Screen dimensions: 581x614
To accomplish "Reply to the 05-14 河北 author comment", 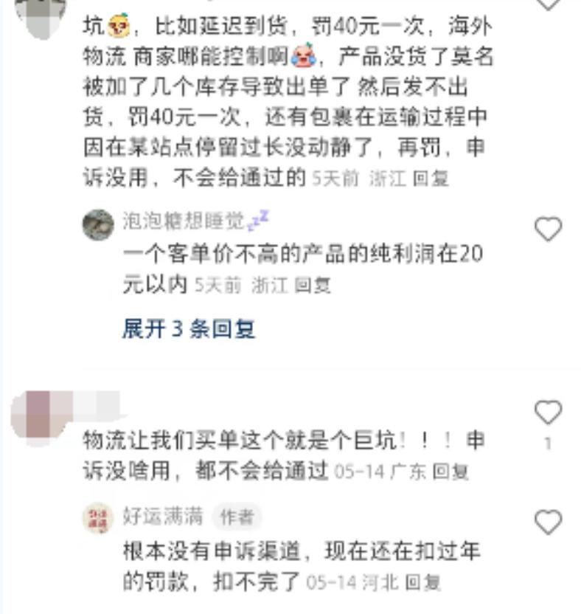I will click(x=422, y=582).
